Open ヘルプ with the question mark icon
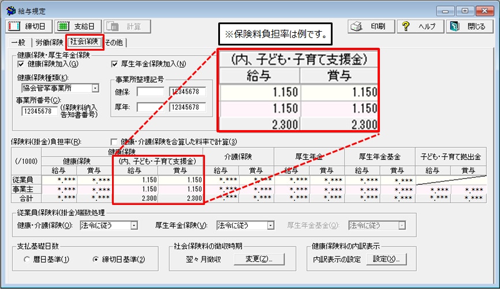This screenshot has width=500, height=289. pyautogui.click(x=420, y=26)
